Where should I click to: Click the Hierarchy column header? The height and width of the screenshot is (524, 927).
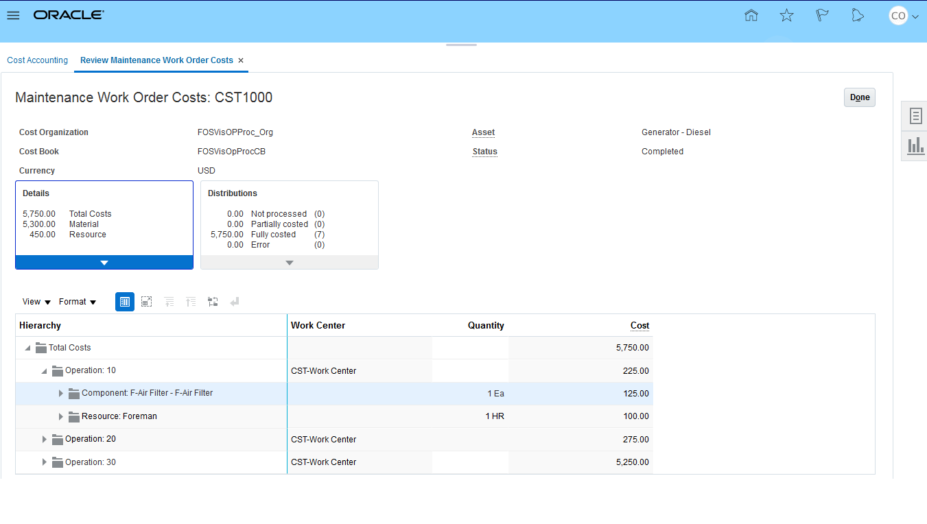tap(40, 326)
